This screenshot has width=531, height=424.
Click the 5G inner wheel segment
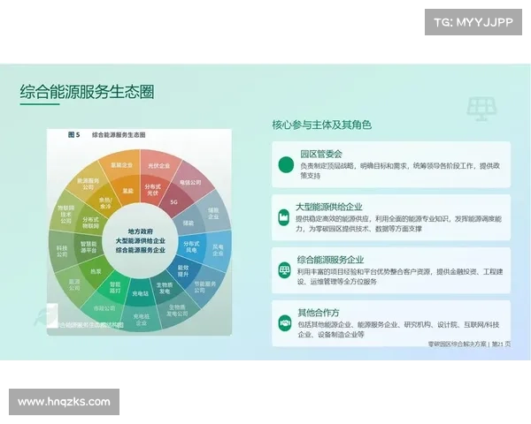pos(173,202)
